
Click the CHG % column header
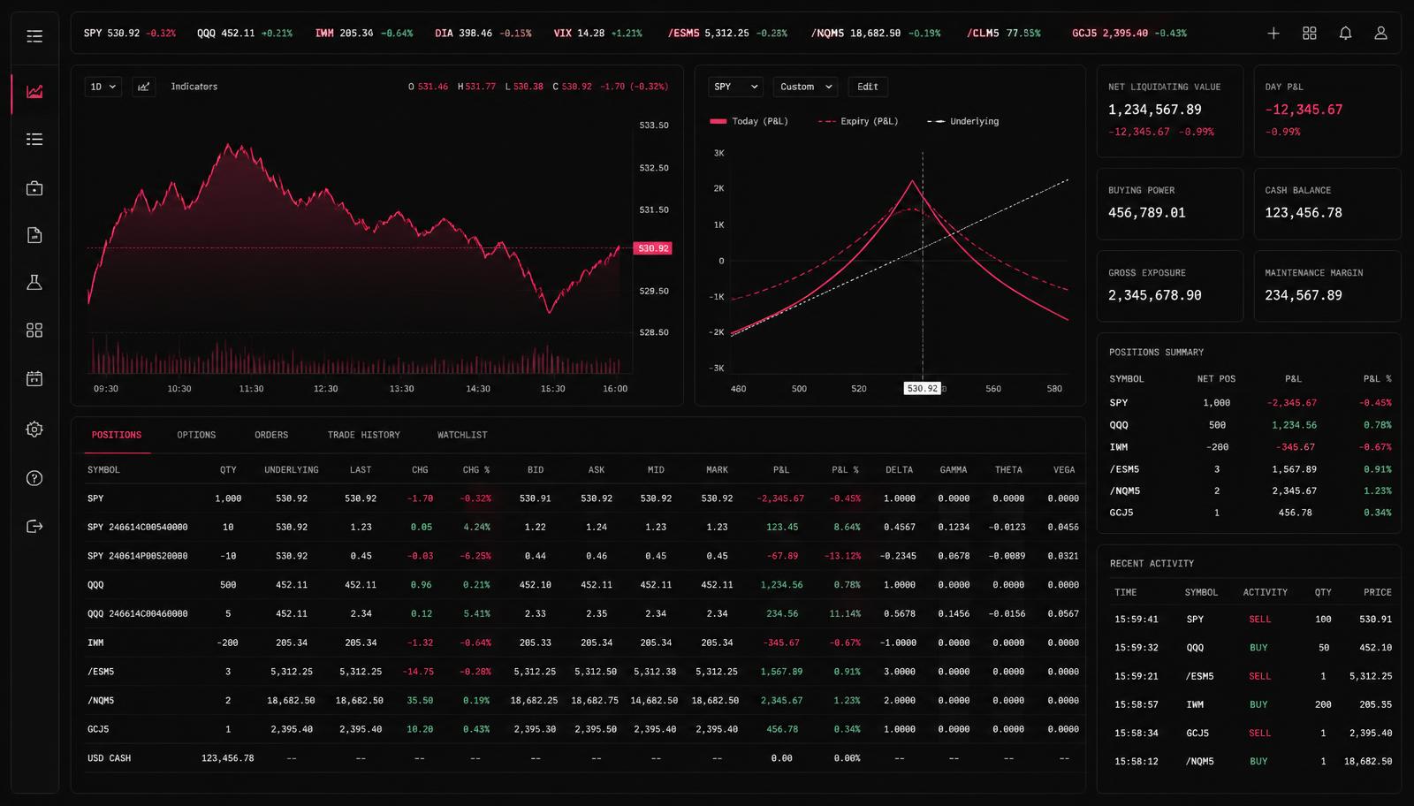click(476, 470)
